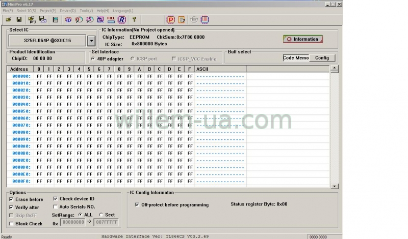The width and height of the screenshot is (408, 239).
Task: Open the Tools(V) menu
Action: pyautogui.click(x=86, y=11)
